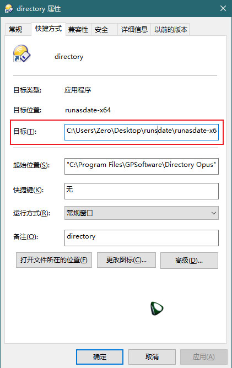Click the directory shortcut icon in header
Viewport: 232px width, 368px height.
point(21,54)
